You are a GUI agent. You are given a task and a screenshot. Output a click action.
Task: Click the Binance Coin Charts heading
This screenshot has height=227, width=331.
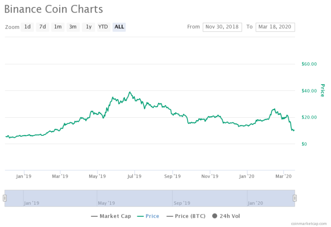click(54, 9)
